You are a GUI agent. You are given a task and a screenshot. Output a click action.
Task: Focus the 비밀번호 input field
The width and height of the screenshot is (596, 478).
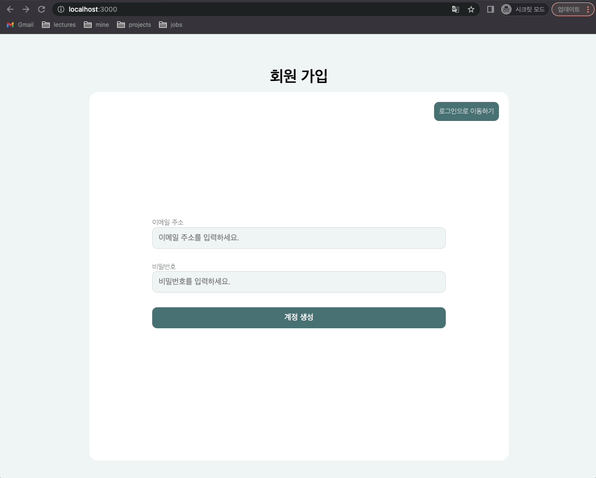pyautogui.click(x=298, y=282)
